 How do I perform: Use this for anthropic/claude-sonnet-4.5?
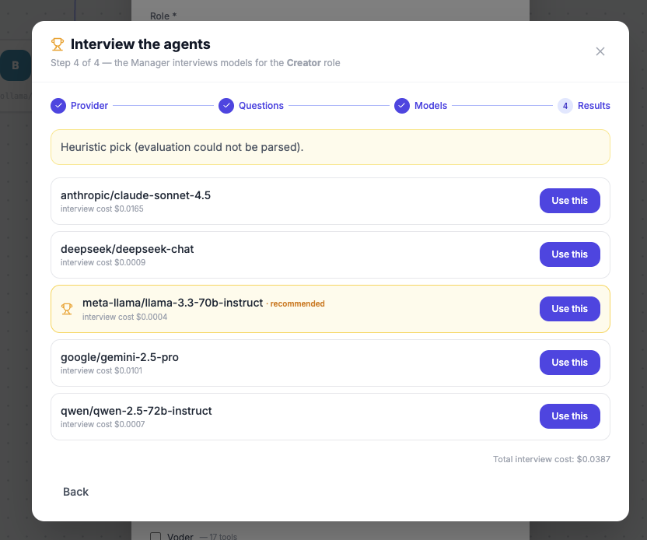click(569, 201)
